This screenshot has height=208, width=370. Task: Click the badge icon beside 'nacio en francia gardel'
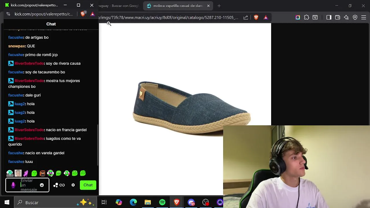click(x=11, y=130)
